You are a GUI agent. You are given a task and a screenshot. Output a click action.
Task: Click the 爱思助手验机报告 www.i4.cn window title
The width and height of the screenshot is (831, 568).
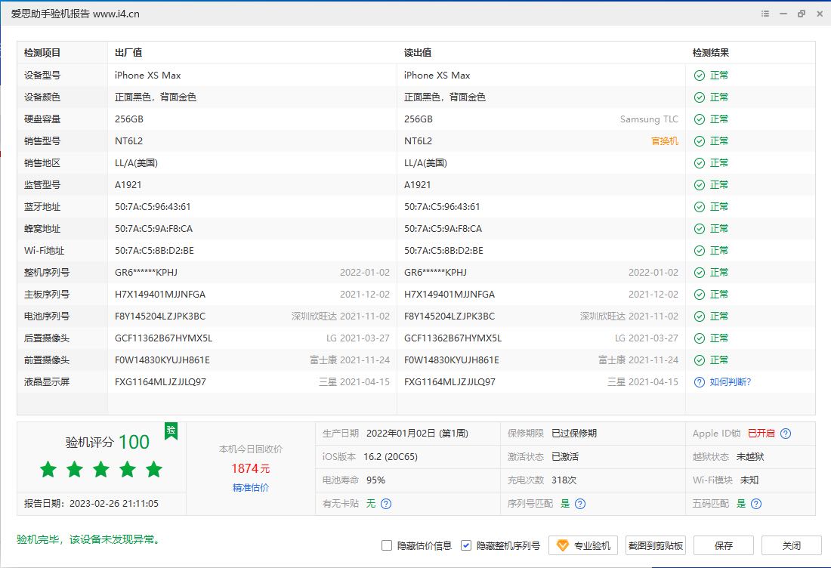coord(76,14)
